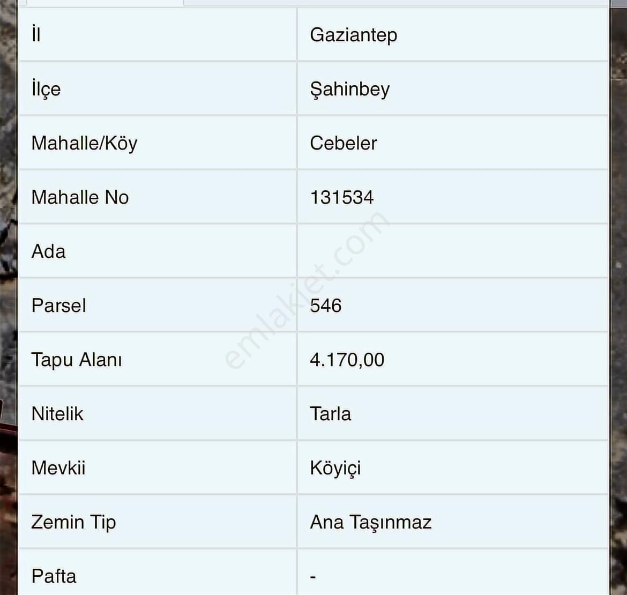Select the Ada row label
This screenshot has height=595, width=627.
[x=49, y=251]
